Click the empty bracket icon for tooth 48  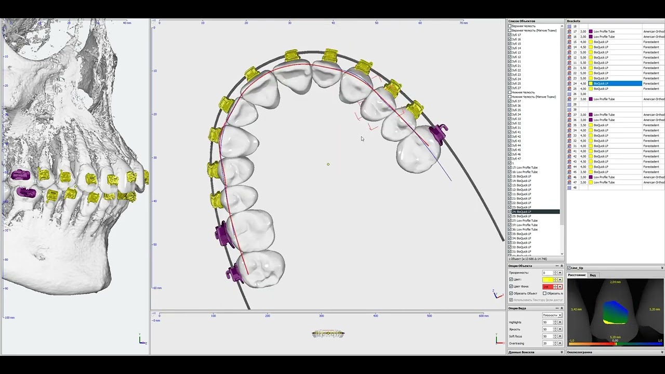click(x=569, y=188)
